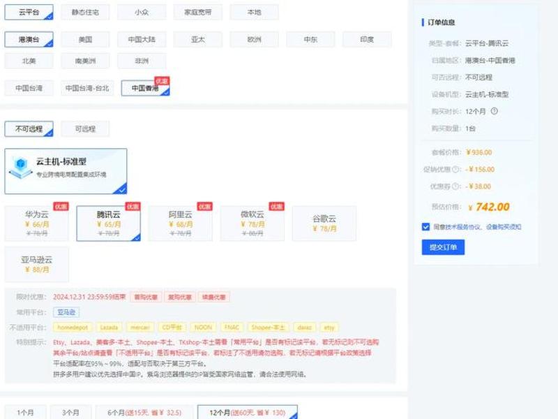Click the 优惠 badge on 微软云
The height and width of the screenshot is (419, 558).
276,206
